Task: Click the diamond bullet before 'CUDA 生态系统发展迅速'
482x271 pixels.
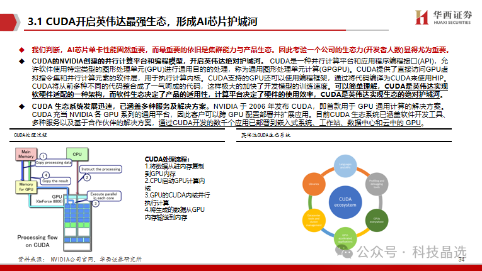Action: (21, 106)
